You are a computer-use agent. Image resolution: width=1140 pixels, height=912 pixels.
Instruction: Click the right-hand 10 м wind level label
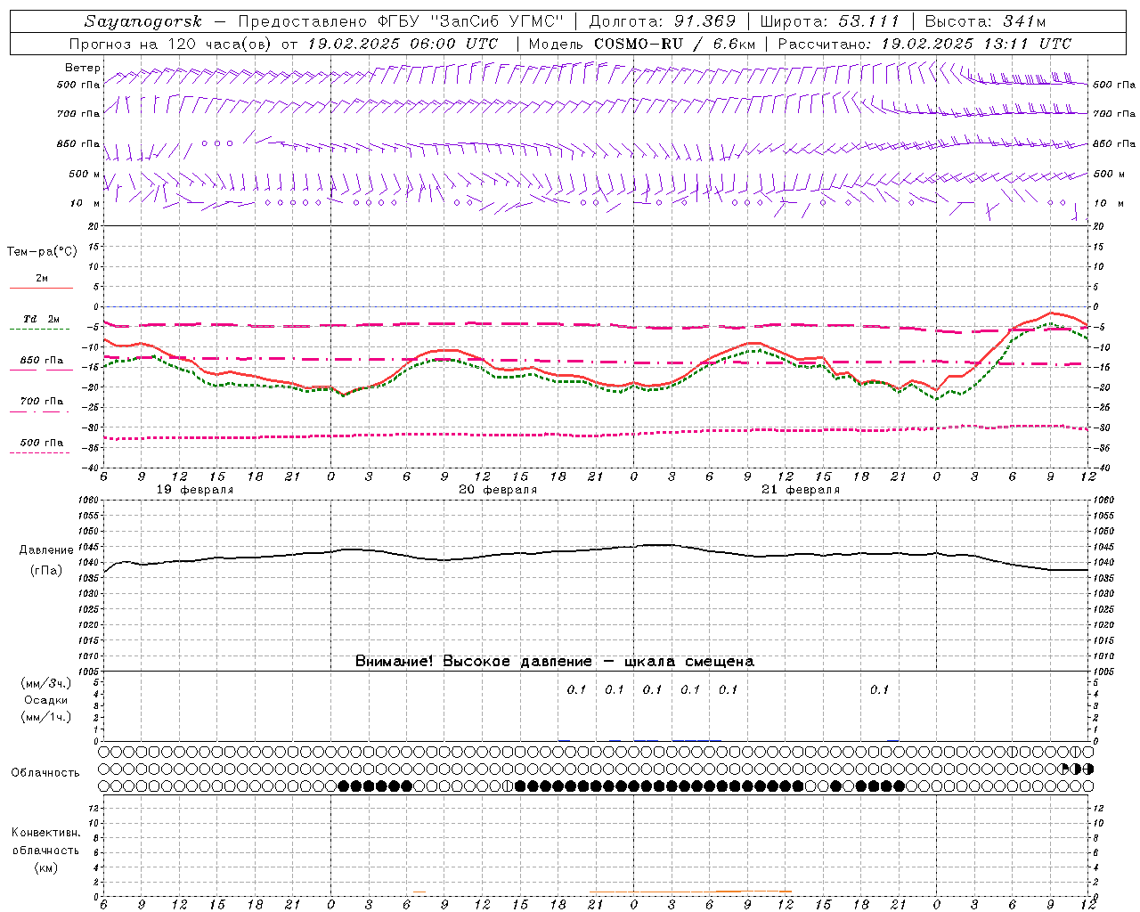tap(1108, 203)
